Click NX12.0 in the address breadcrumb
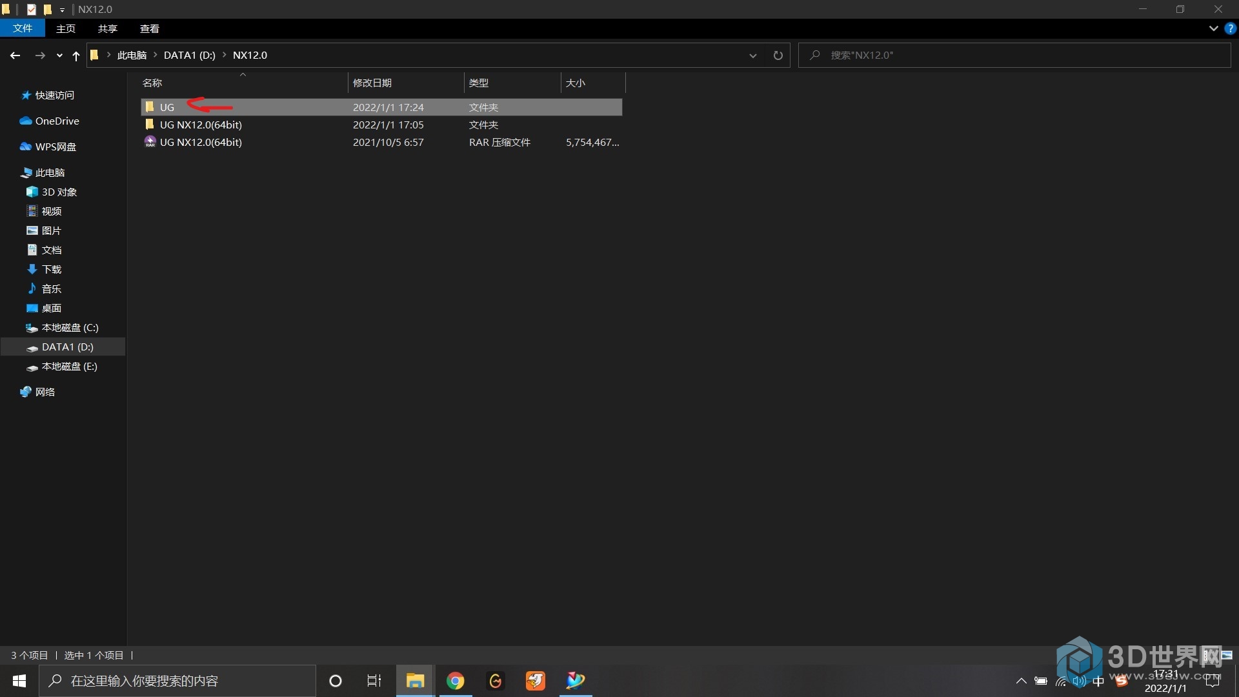This screenshot has height=697, width=1239. pos(250,56)
